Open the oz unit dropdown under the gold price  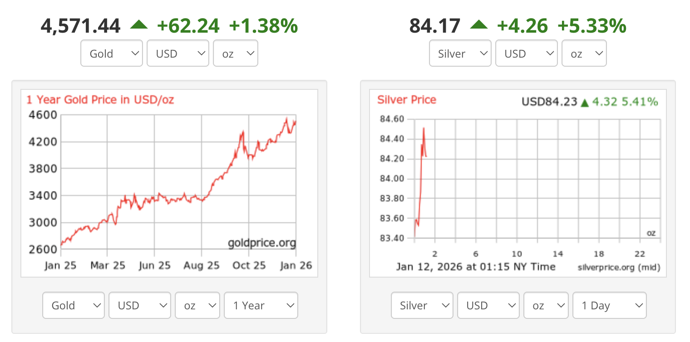(x=235, y=53)
